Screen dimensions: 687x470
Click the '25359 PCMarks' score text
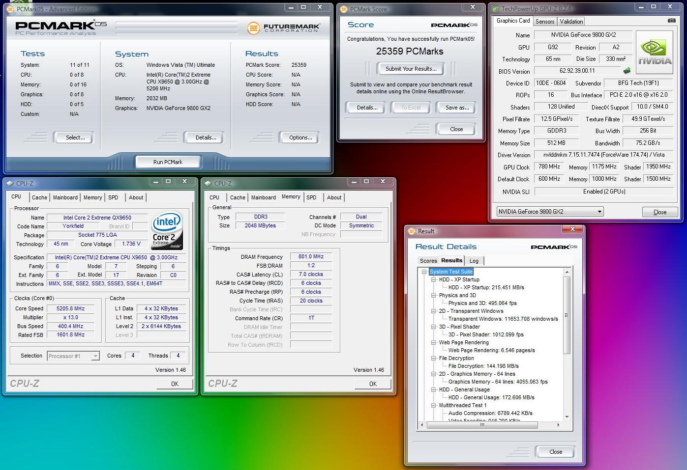point(410,52)
